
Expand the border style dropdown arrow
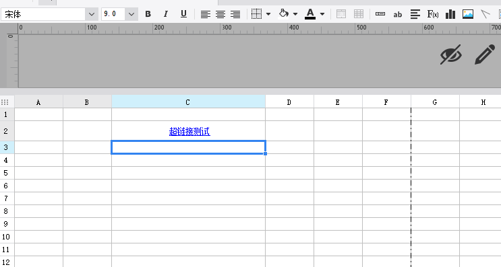click(268, 14)
